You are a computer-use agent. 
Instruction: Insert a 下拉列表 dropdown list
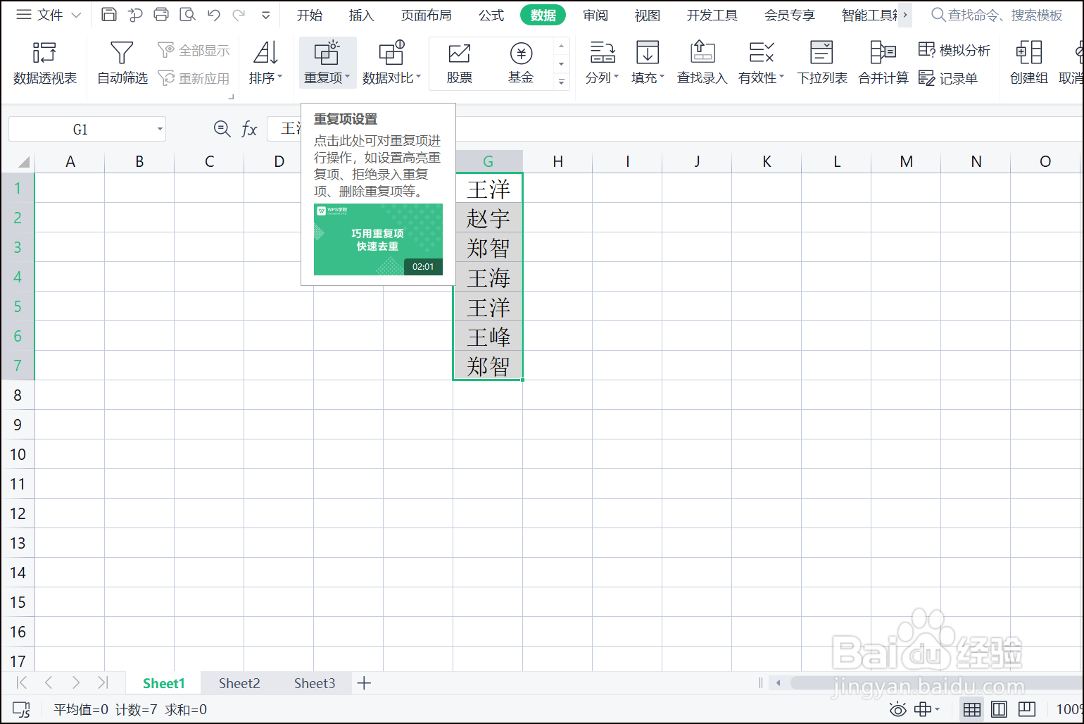(822, 63)
